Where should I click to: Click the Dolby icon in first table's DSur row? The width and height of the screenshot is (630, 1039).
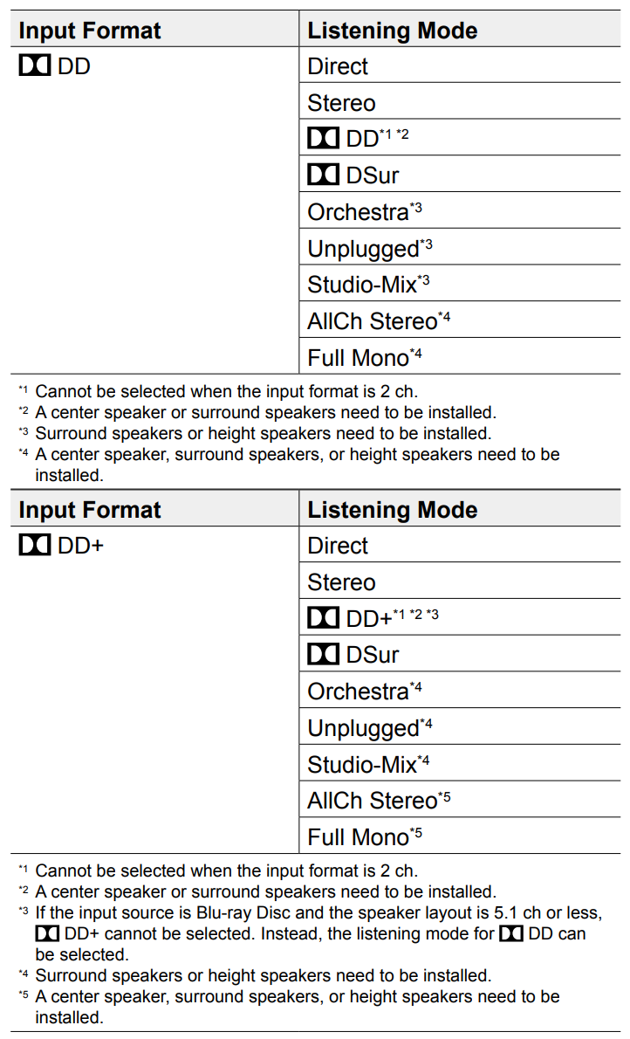323,175
